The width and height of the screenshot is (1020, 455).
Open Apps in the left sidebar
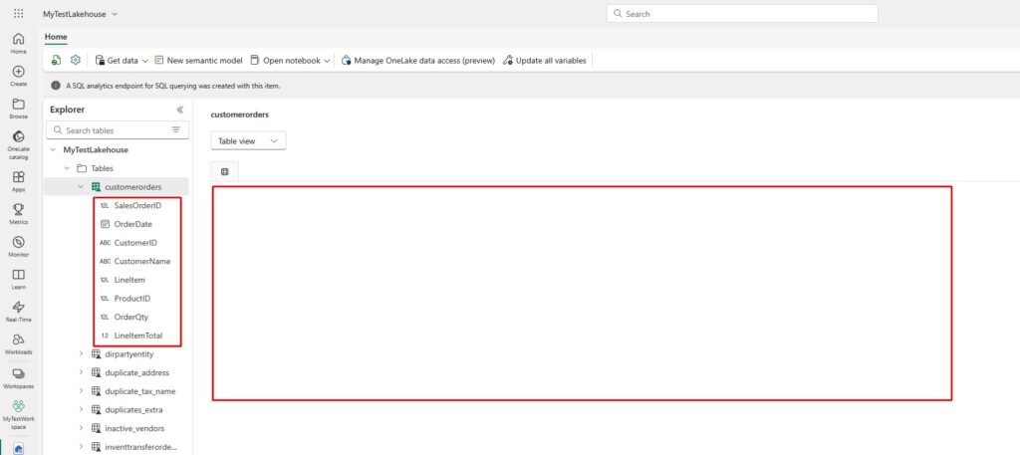click(18, 181)
